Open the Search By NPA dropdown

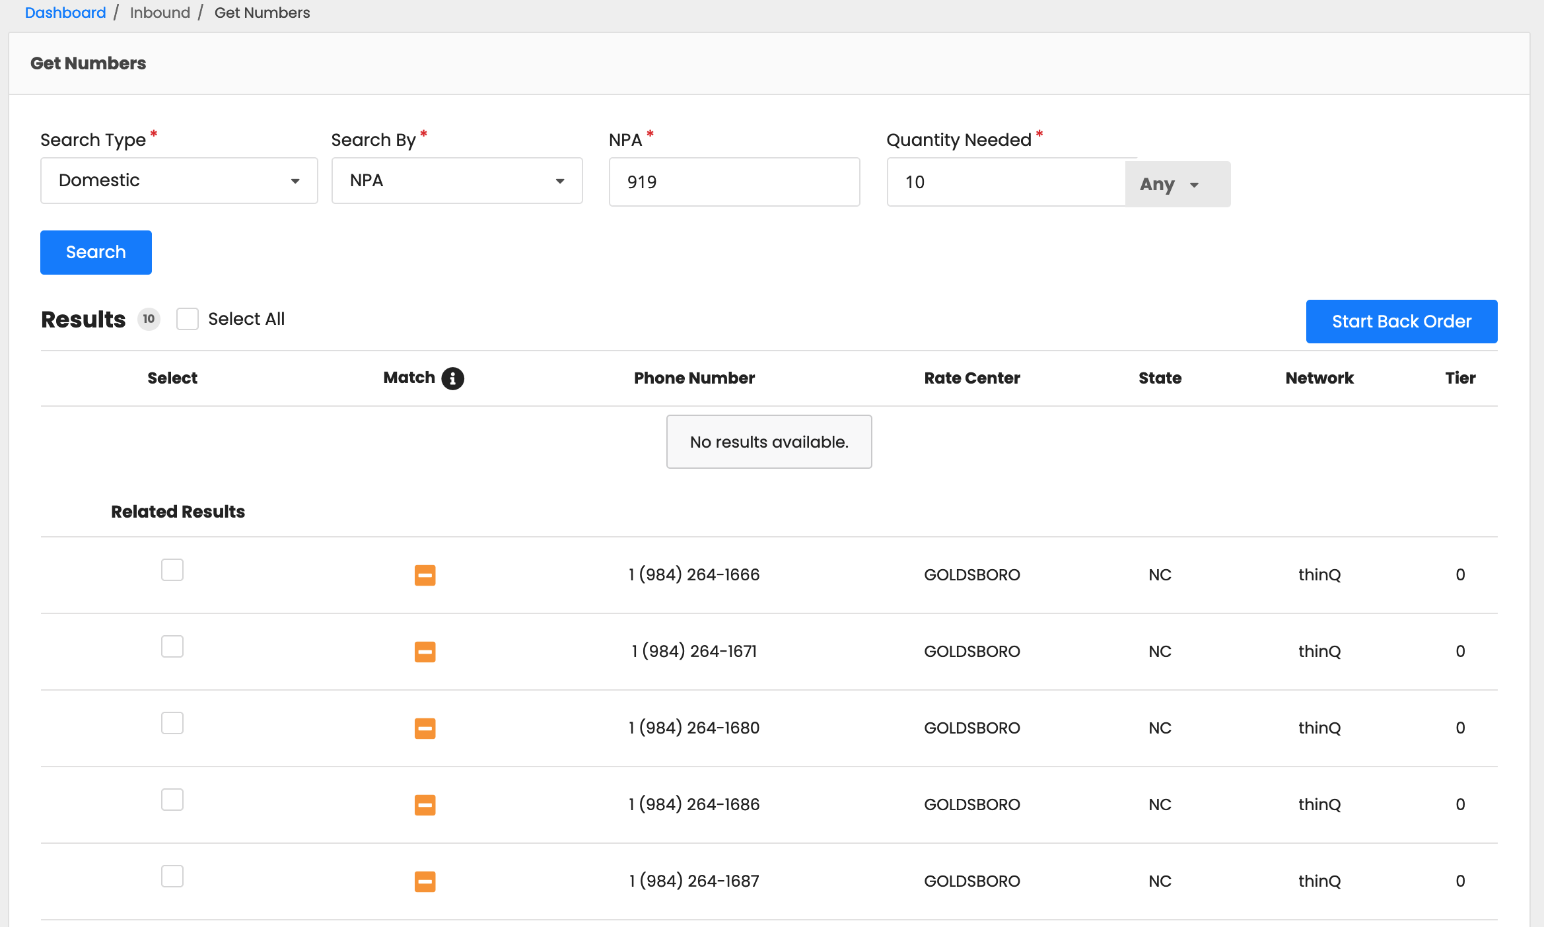(457, 180)
